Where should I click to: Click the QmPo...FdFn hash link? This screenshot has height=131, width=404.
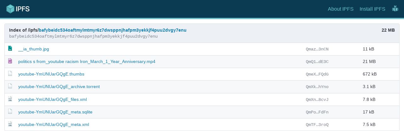317,112
